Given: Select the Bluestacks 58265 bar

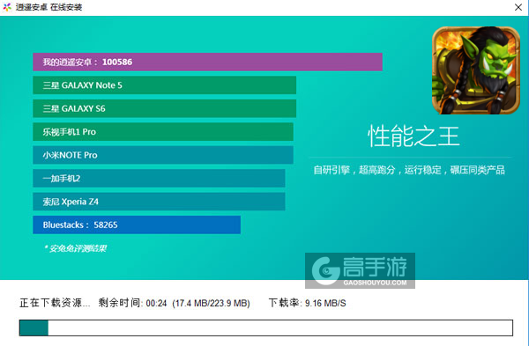Looking at the screenshot, I should tap(137, 225).
